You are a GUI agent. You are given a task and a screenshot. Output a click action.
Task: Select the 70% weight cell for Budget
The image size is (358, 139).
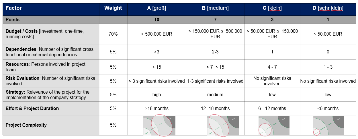coord(113,34)
